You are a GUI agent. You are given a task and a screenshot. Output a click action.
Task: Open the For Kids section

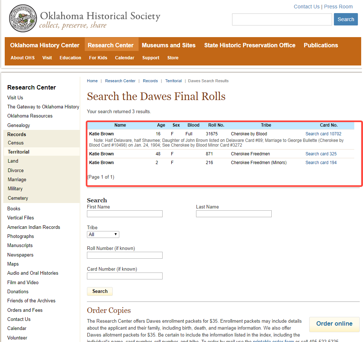98,57
